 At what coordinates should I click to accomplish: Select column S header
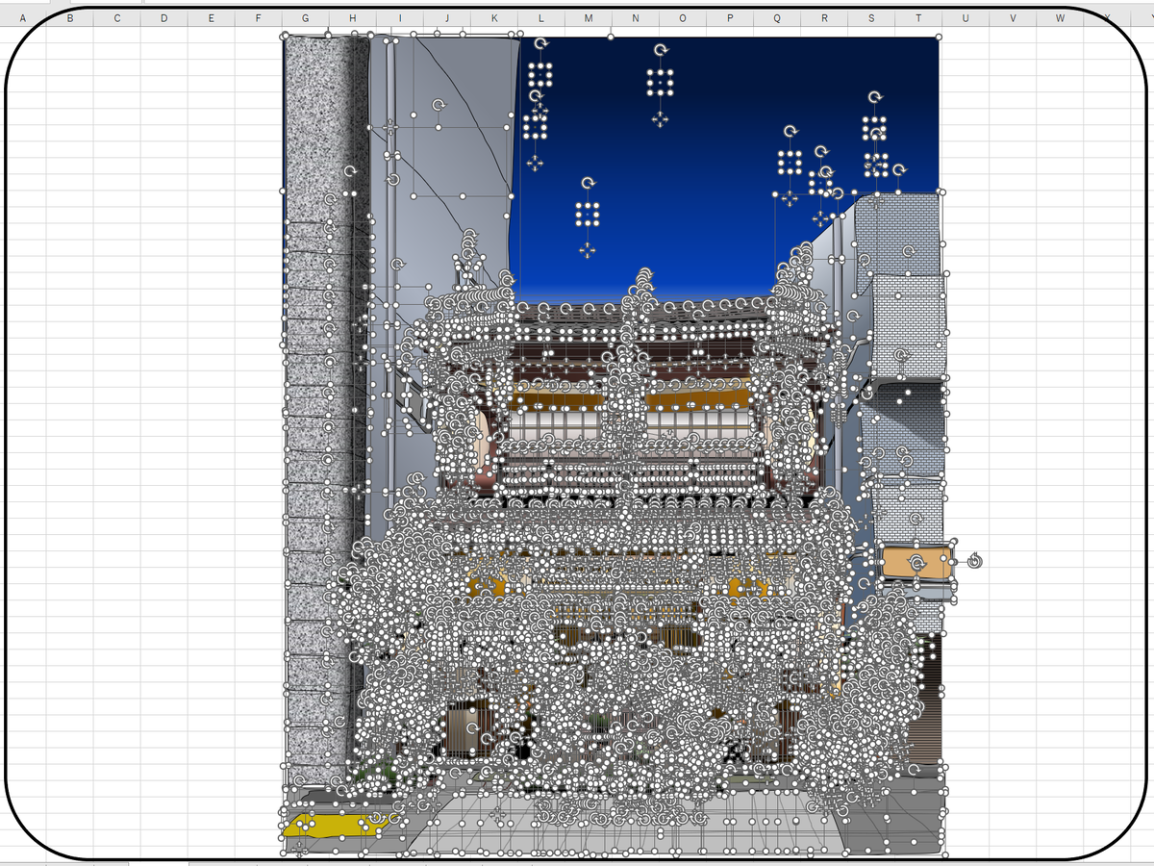tap(870, 17)
